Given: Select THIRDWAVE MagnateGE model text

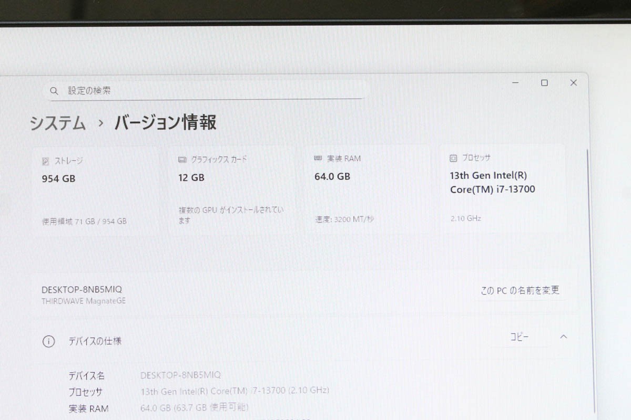Looking at the screenshot, I should tap(84, 301).
